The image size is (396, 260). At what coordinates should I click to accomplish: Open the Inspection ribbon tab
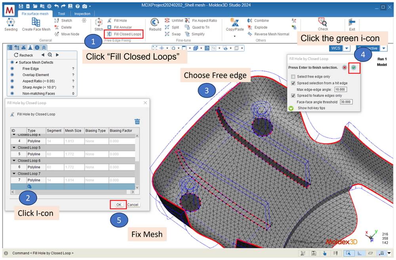click(x=82, y=14)
